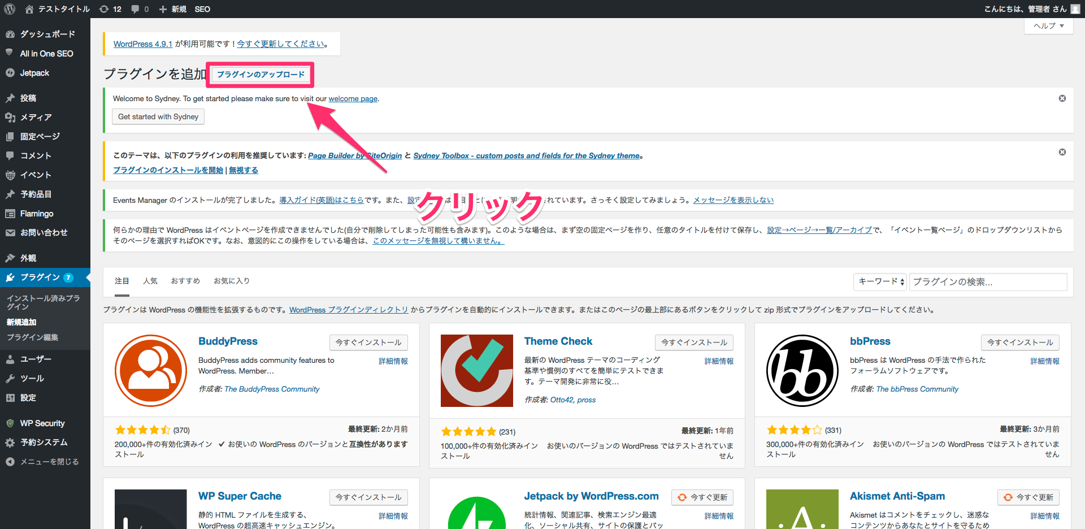Open the 投稿 pin icon
Screen dimensions: 1085x529
(10, 98)
